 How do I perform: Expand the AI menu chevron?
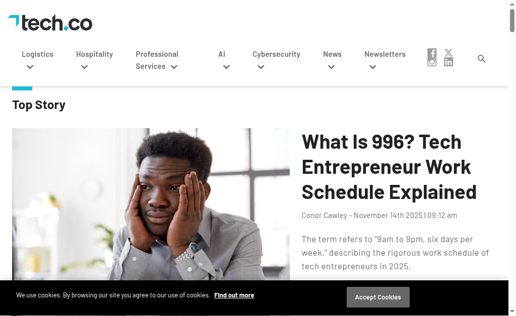click(x=226, y=67)
